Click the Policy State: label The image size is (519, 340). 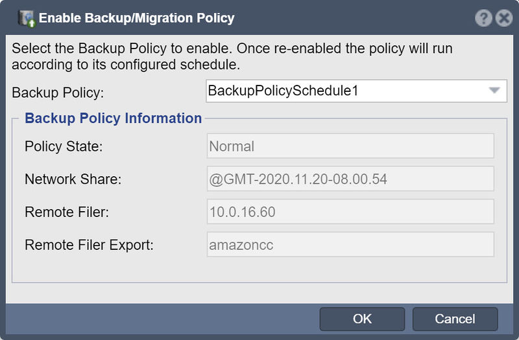pyautogui.click(x=64, y=146)
